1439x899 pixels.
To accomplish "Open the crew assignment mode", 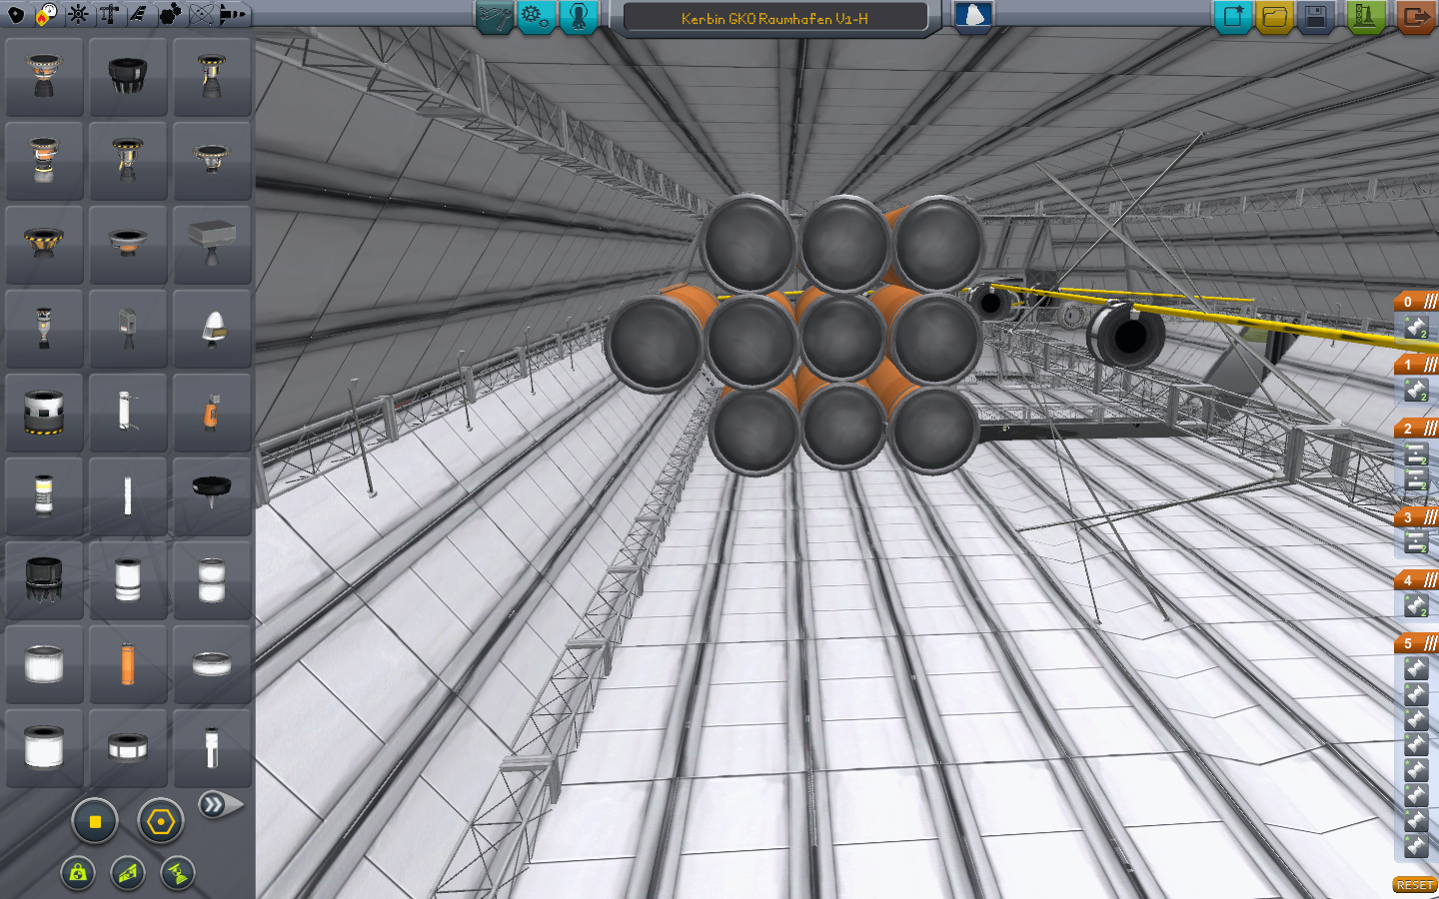I will (x=579, y=17).
